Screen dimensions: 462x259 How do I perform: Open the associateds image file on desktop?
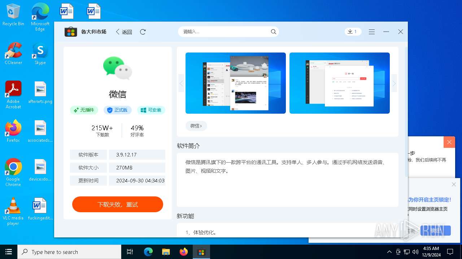coord(40,131)
